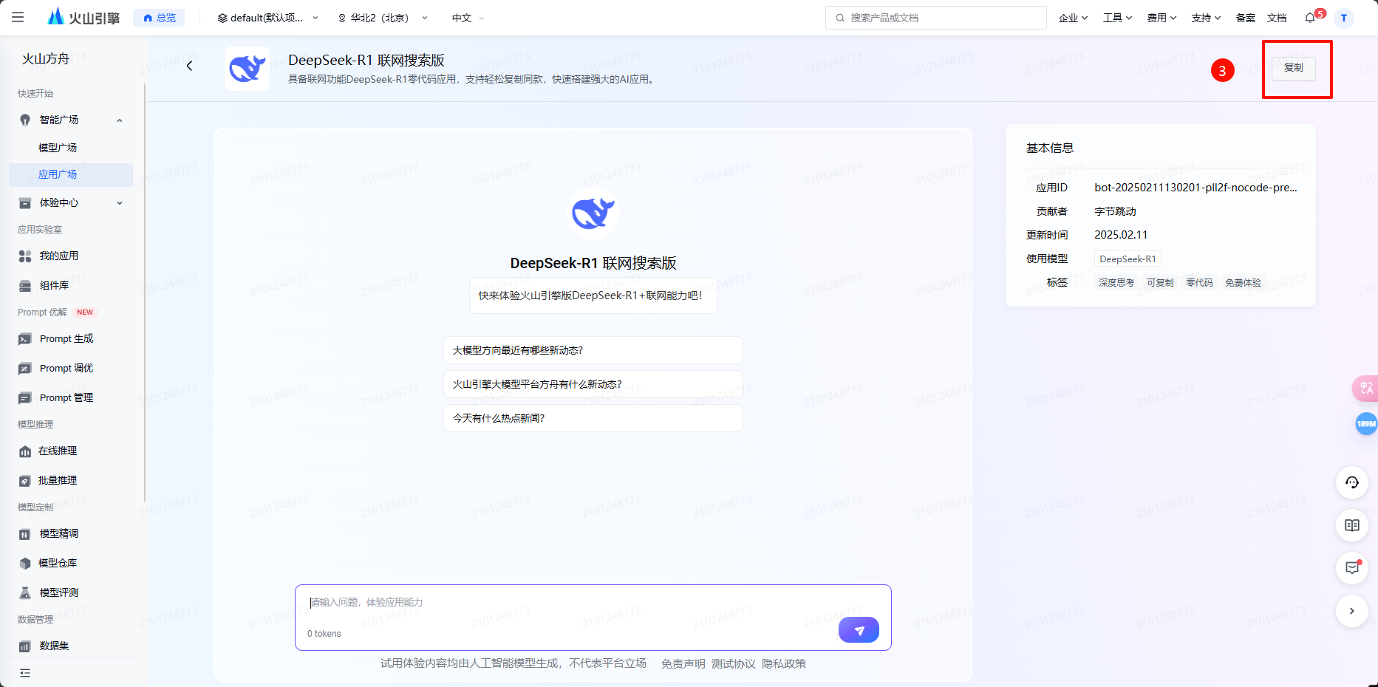Viewport: 1378px width, 687px height.
Task: Click the blue 189M floating badge
Action: (x=1366, y=423)
